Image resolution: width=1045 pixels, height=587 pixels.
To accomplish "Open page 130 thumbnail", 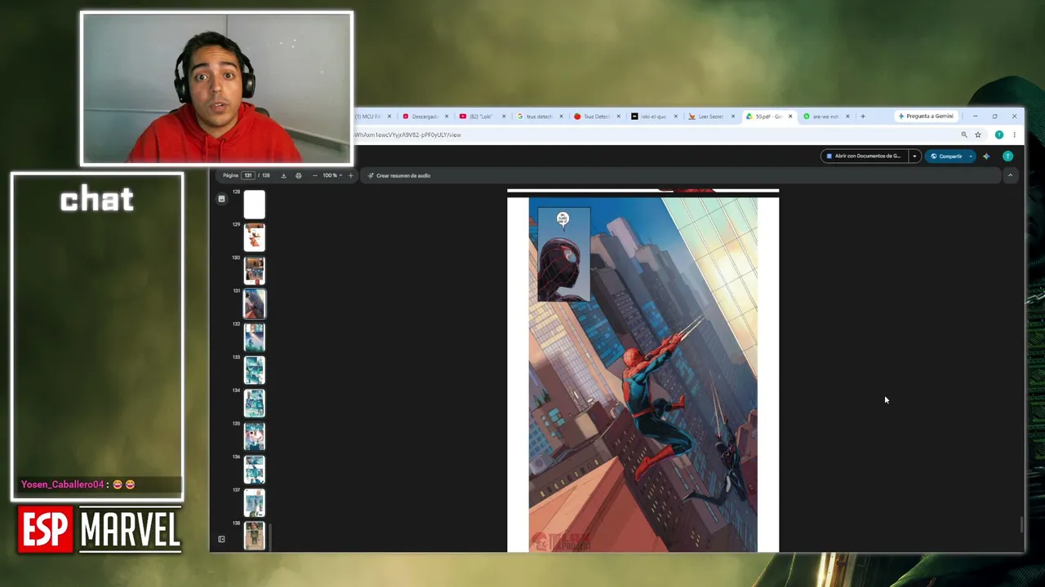I will 255,271.
